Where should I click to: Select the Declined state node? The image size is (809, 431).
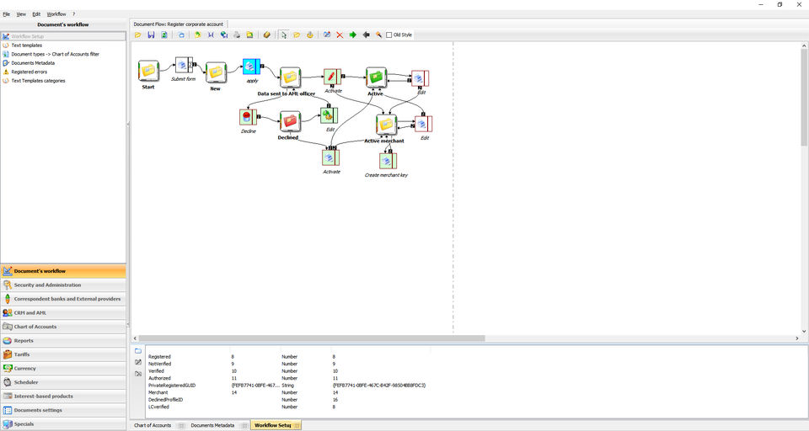pyautogui.click(x=290, y=121)
